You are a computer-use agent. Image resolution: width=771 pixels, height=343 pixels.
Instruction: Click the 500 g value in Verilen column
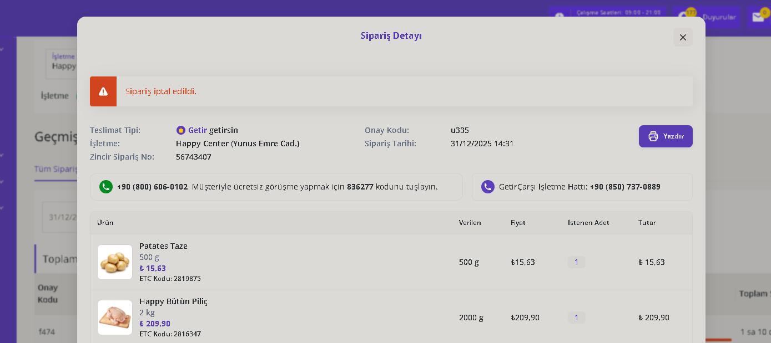click(x=469, y=262)
